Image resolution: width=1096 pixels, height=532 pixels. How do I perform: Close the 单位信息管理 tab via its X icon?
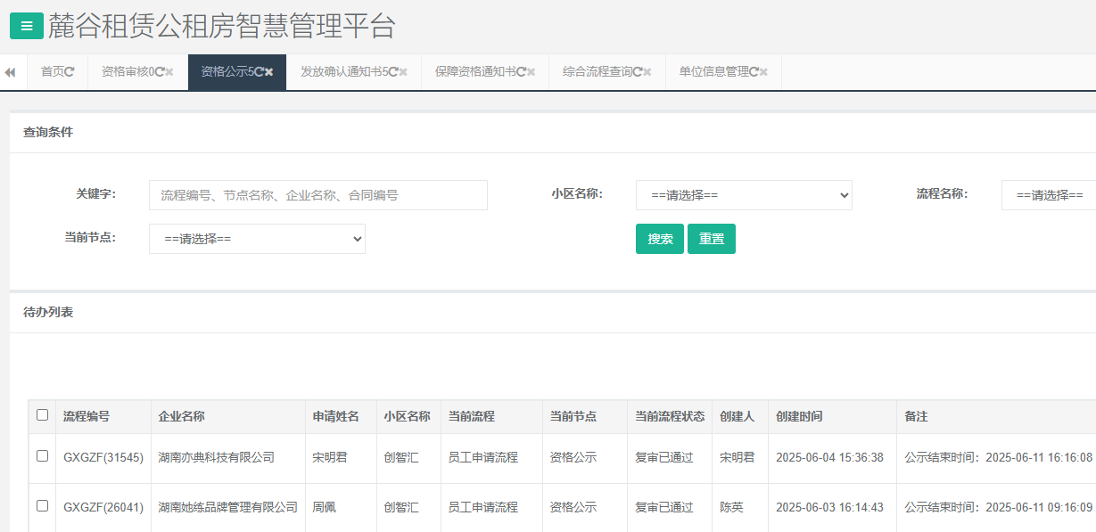point(763,72)
